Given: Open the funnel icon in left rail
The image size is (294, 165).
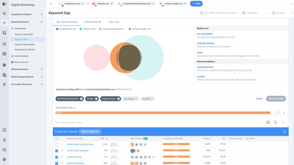Looking at the screenshot, I should pos(4,85).
